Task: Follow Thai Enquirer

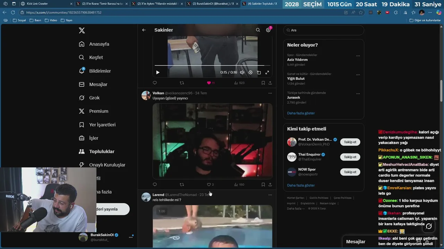Action: click(350, 157)
